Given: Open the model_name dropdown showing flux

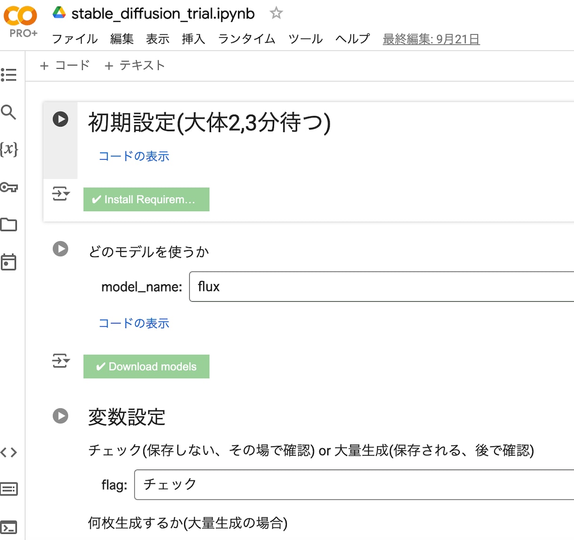Looking at the screenshot, I should click(x=382, y=287).
